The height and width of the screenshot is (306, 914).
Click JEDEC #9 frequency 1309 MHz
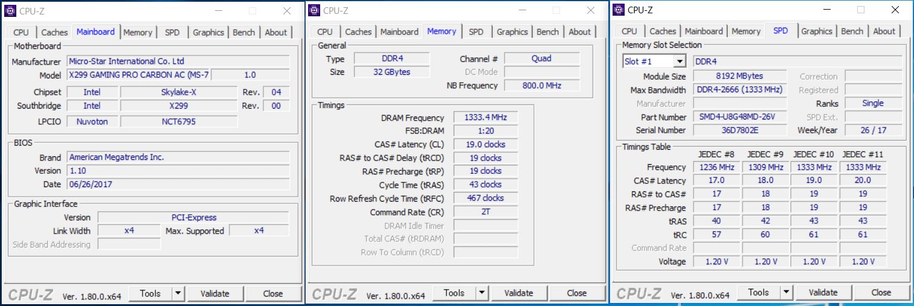point(765,167)
